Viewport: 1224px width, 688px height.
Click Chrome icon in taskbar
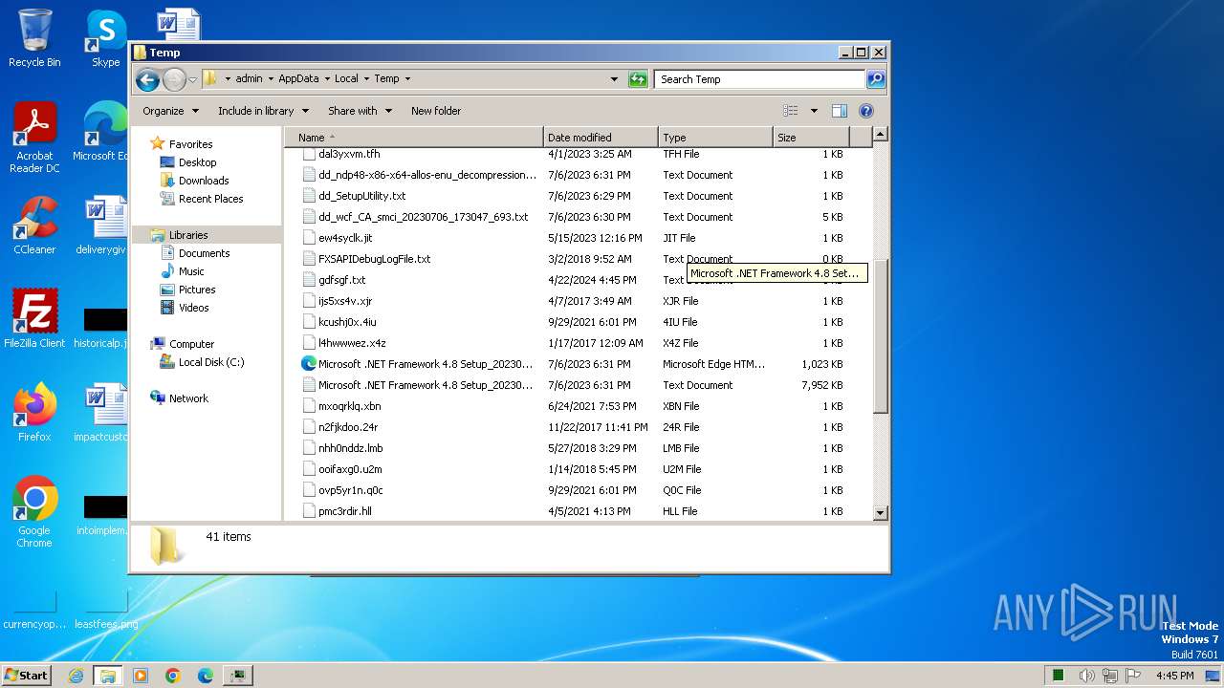tap(173, 676)
